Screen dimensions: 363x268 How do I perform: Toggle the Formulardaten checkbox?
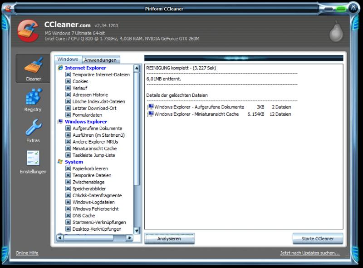(x=68, y=115)
